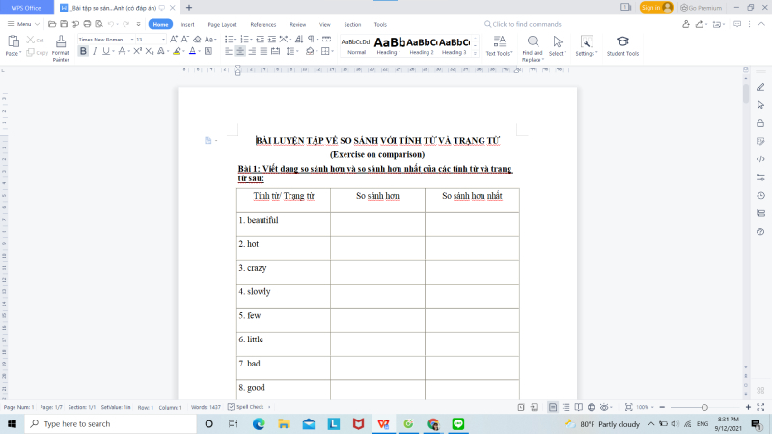Apply the Heading 2 style
The width and height of the screenshot is (772, 434).
422,45
